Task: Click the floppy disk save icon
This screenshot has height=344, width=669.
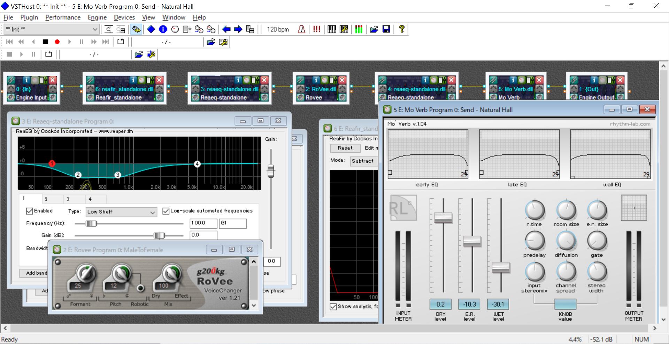Action: [x=386, y=29]
